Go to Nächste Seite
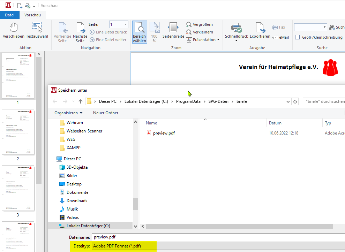 pyautogui.click(x=80, y=31)
